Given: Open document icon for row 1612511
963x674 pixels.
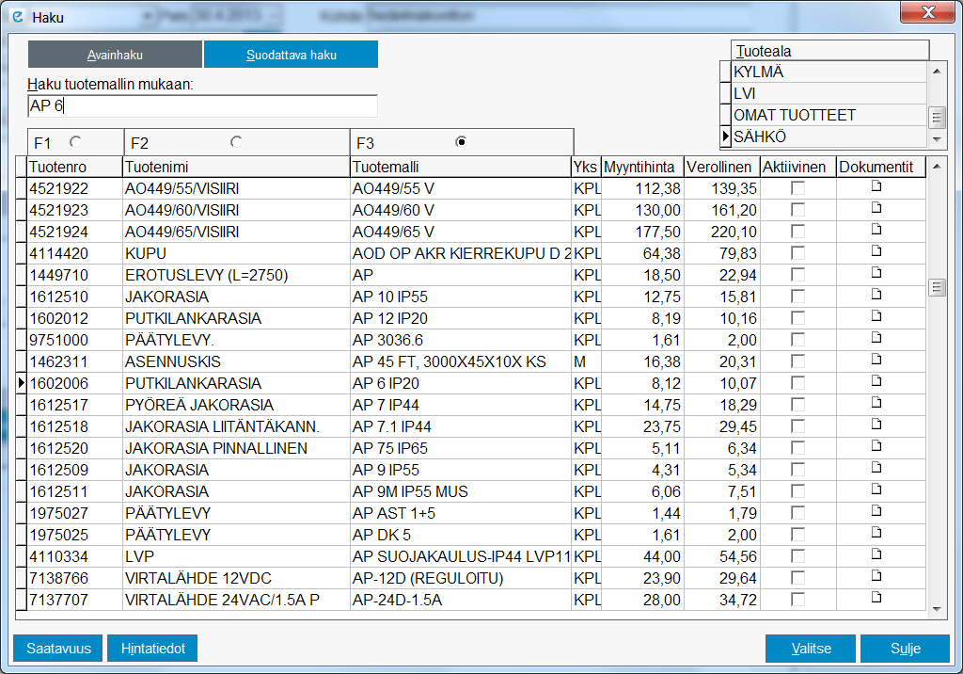Looking at the screenshot, I should (x=876, y=489).
